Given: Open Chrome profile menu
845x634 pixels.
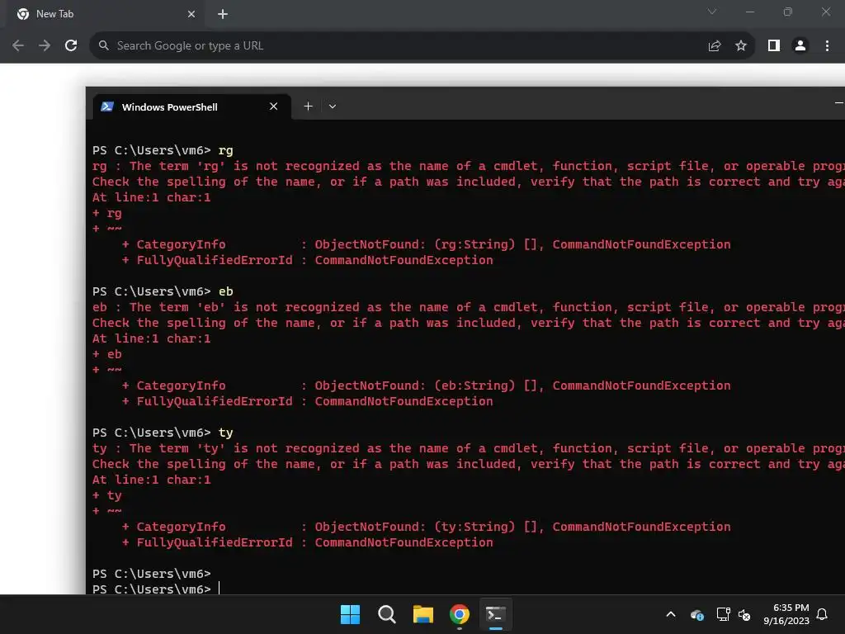Looking at the screenshot, I should point(800,46).
